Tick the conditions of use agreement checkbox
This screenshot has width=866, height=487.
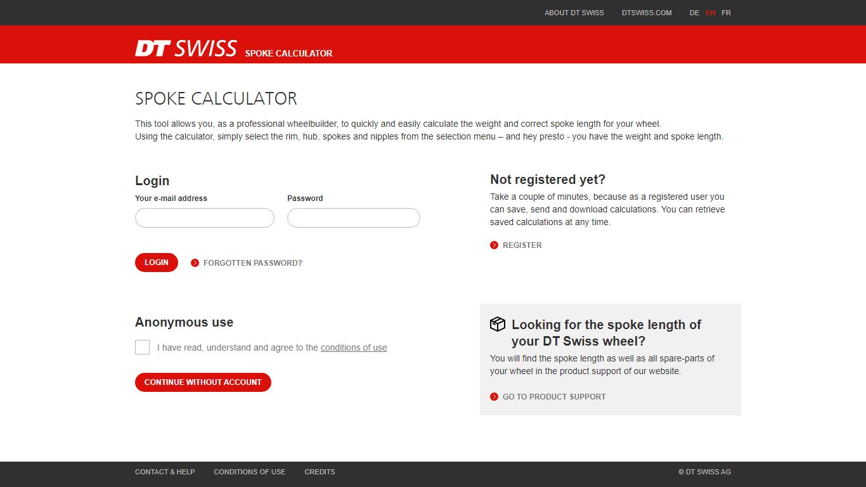pos(143,347)
